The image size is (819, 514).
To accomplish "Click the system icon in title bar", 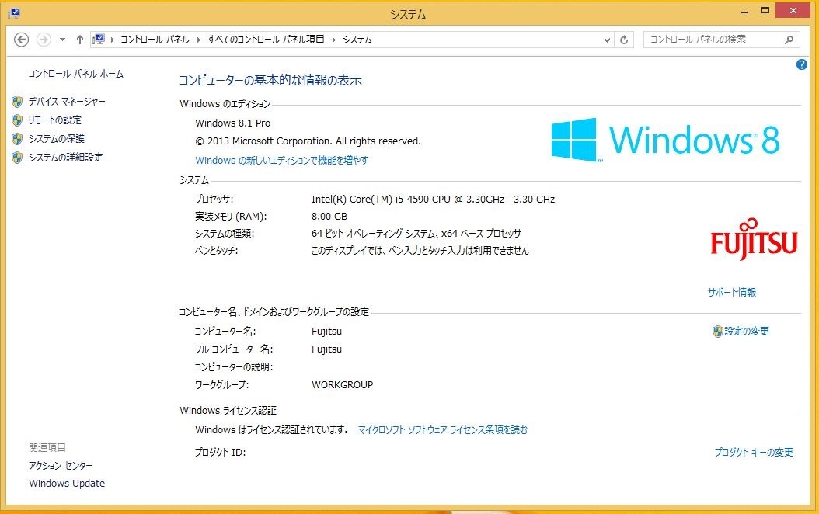I will [x=13, y=12].
